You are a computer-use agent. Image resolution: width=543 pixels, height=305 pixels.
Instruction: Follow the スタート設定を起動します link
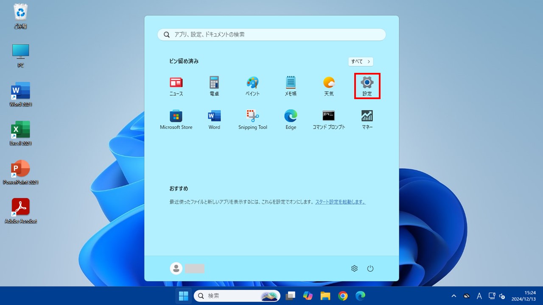pyautogui.click(x=340, y=202)
